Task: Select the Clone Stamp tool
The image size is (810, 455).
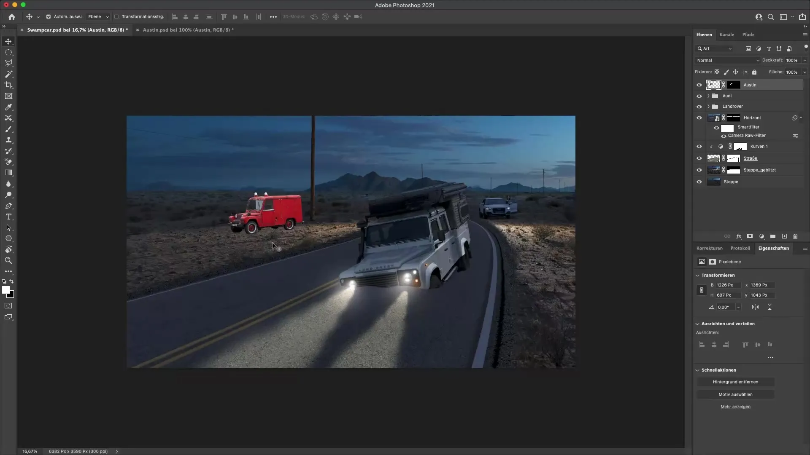Action: [x=8, y=140]
